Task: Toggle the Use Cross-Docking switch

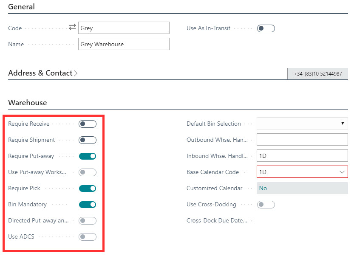Action: pyautogui.click(x=266, y=205)
